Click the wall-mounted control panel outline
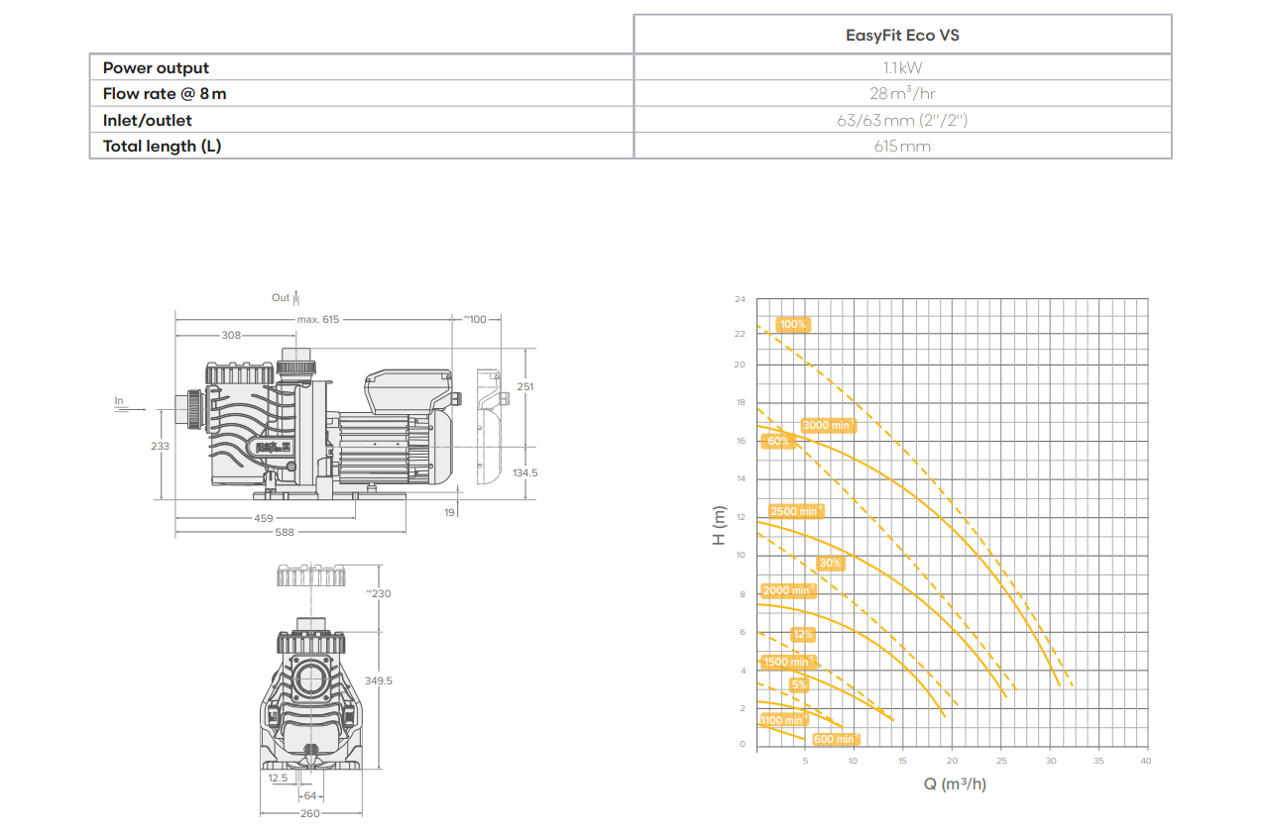Image resolution: width=1271 pixels, height=833 pixels. click(x=491, y=428)
